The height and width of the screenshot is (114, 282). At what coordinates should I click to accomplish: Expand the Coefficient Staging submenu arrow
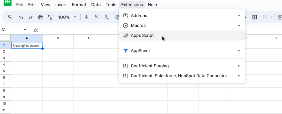coord(239,66)
